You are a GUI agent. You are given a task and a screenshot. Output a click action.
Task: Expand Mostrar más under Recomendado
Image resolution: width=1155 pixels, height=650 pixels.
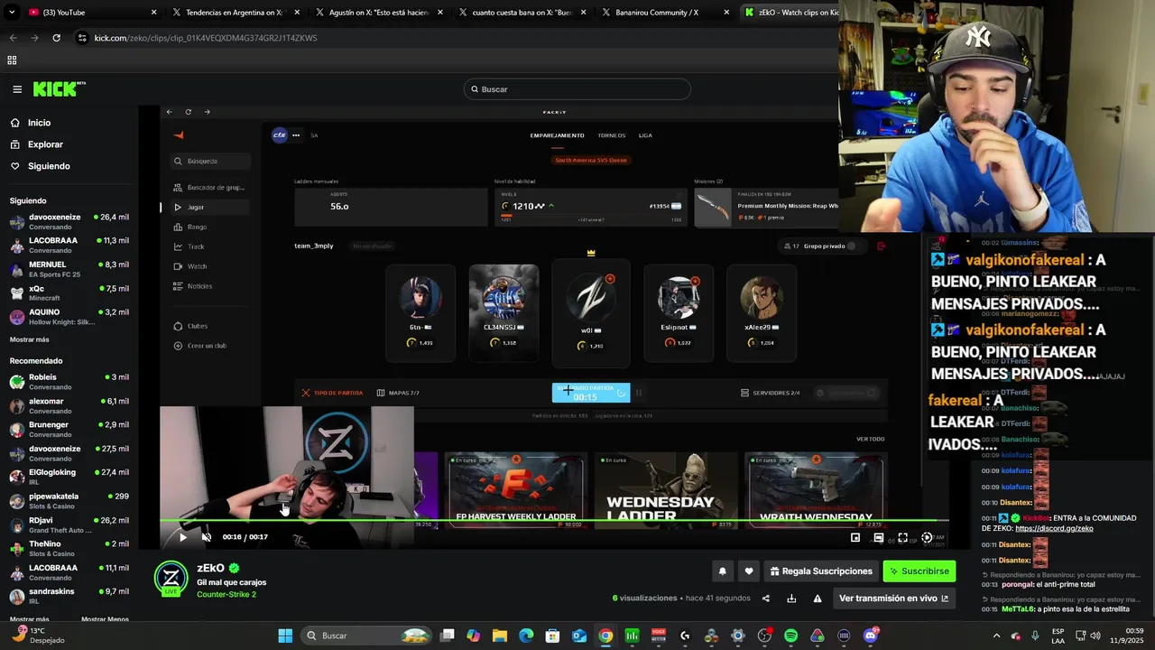click(x=31, y=619)
